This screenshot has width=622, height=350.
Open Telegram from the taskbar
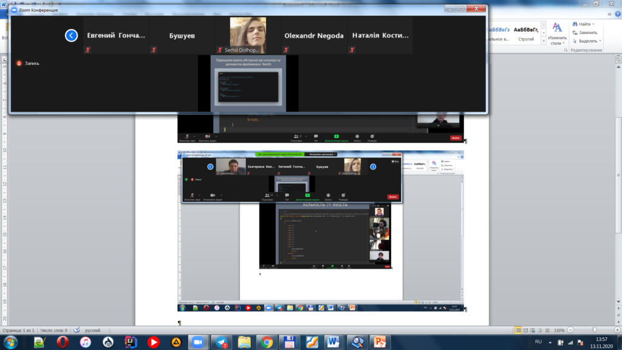pyautogui.click(x=221, y=342)
